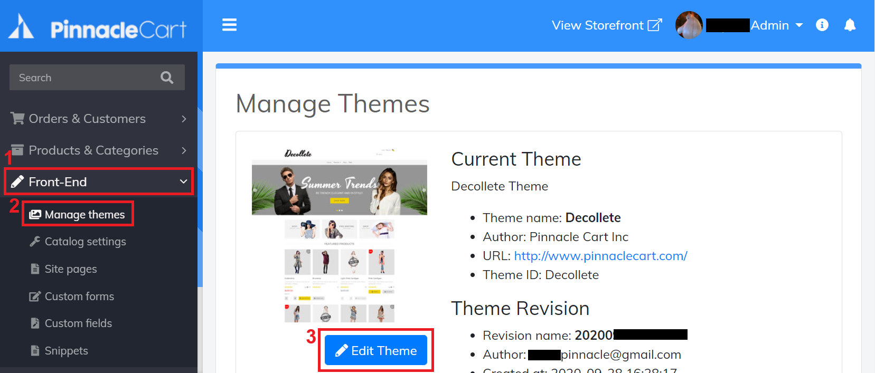Go to Manage themes
The image size is (875, 373).
pos(78,214)
